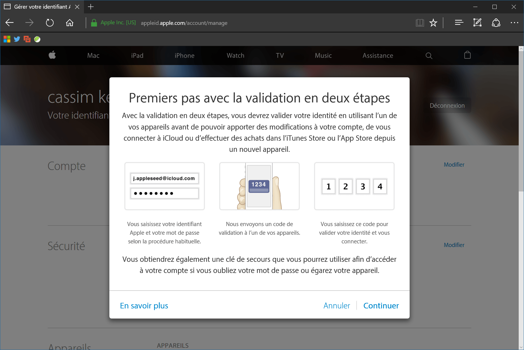Viewport: 524px width, 350px height.
Task: Open the browser More actions ellipsis
Action: pyautogui.click(x=514, y=23)
